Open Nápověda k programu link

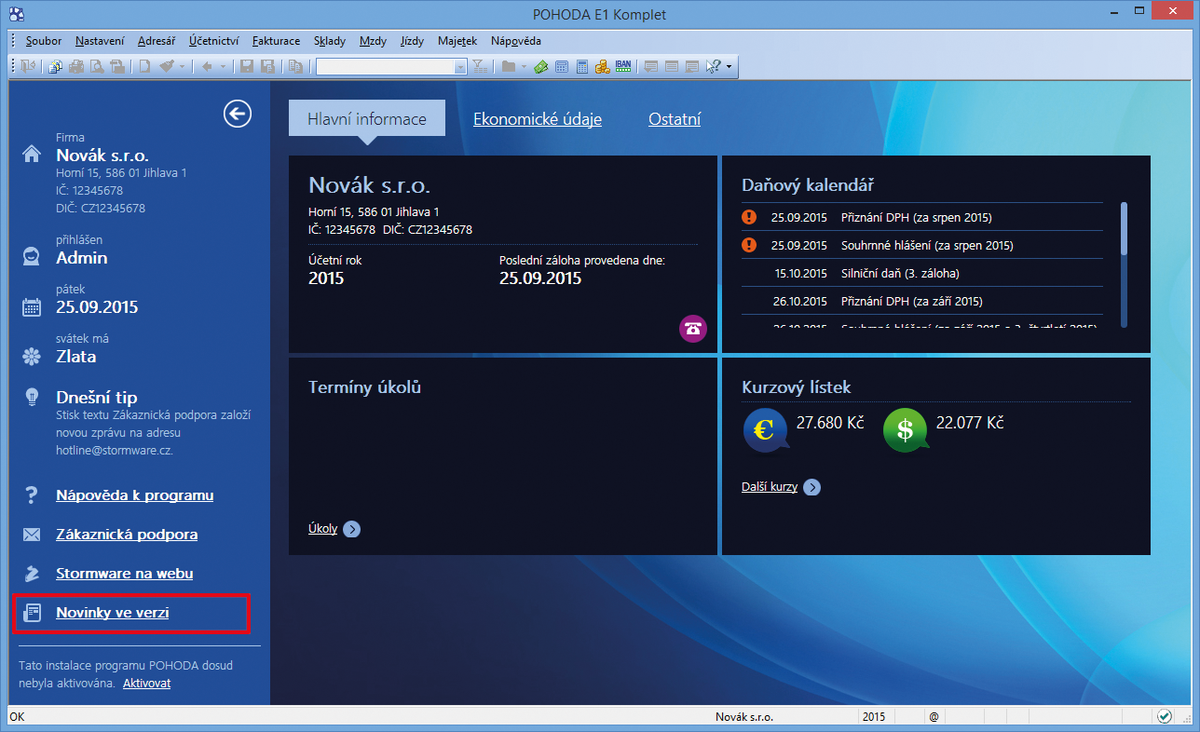[x=134, y=495]
